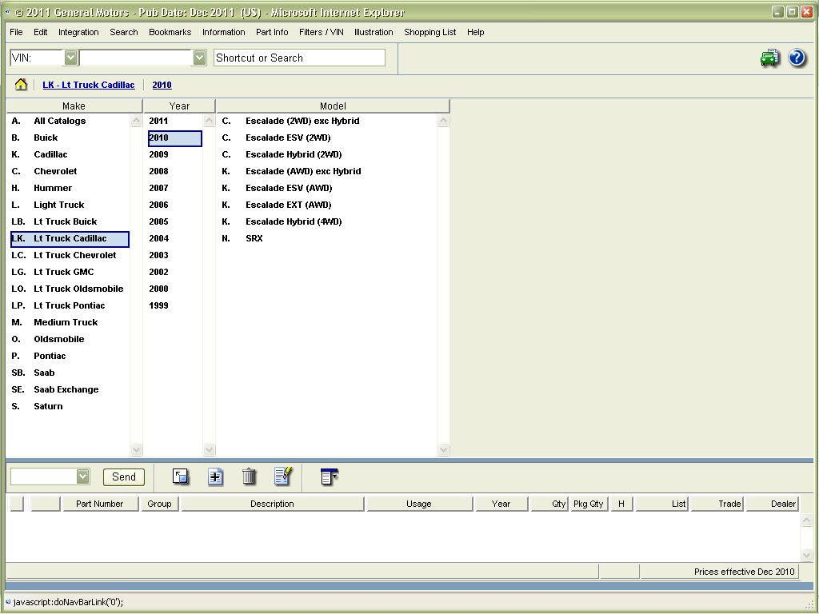This screenshot has height=614, width=819.
Task: Expand the VIN value combo box arrow
Action: (199, 58)
